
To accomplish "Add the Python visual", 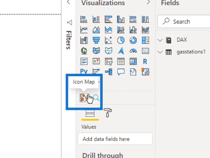I will click(x=84, y=71).
